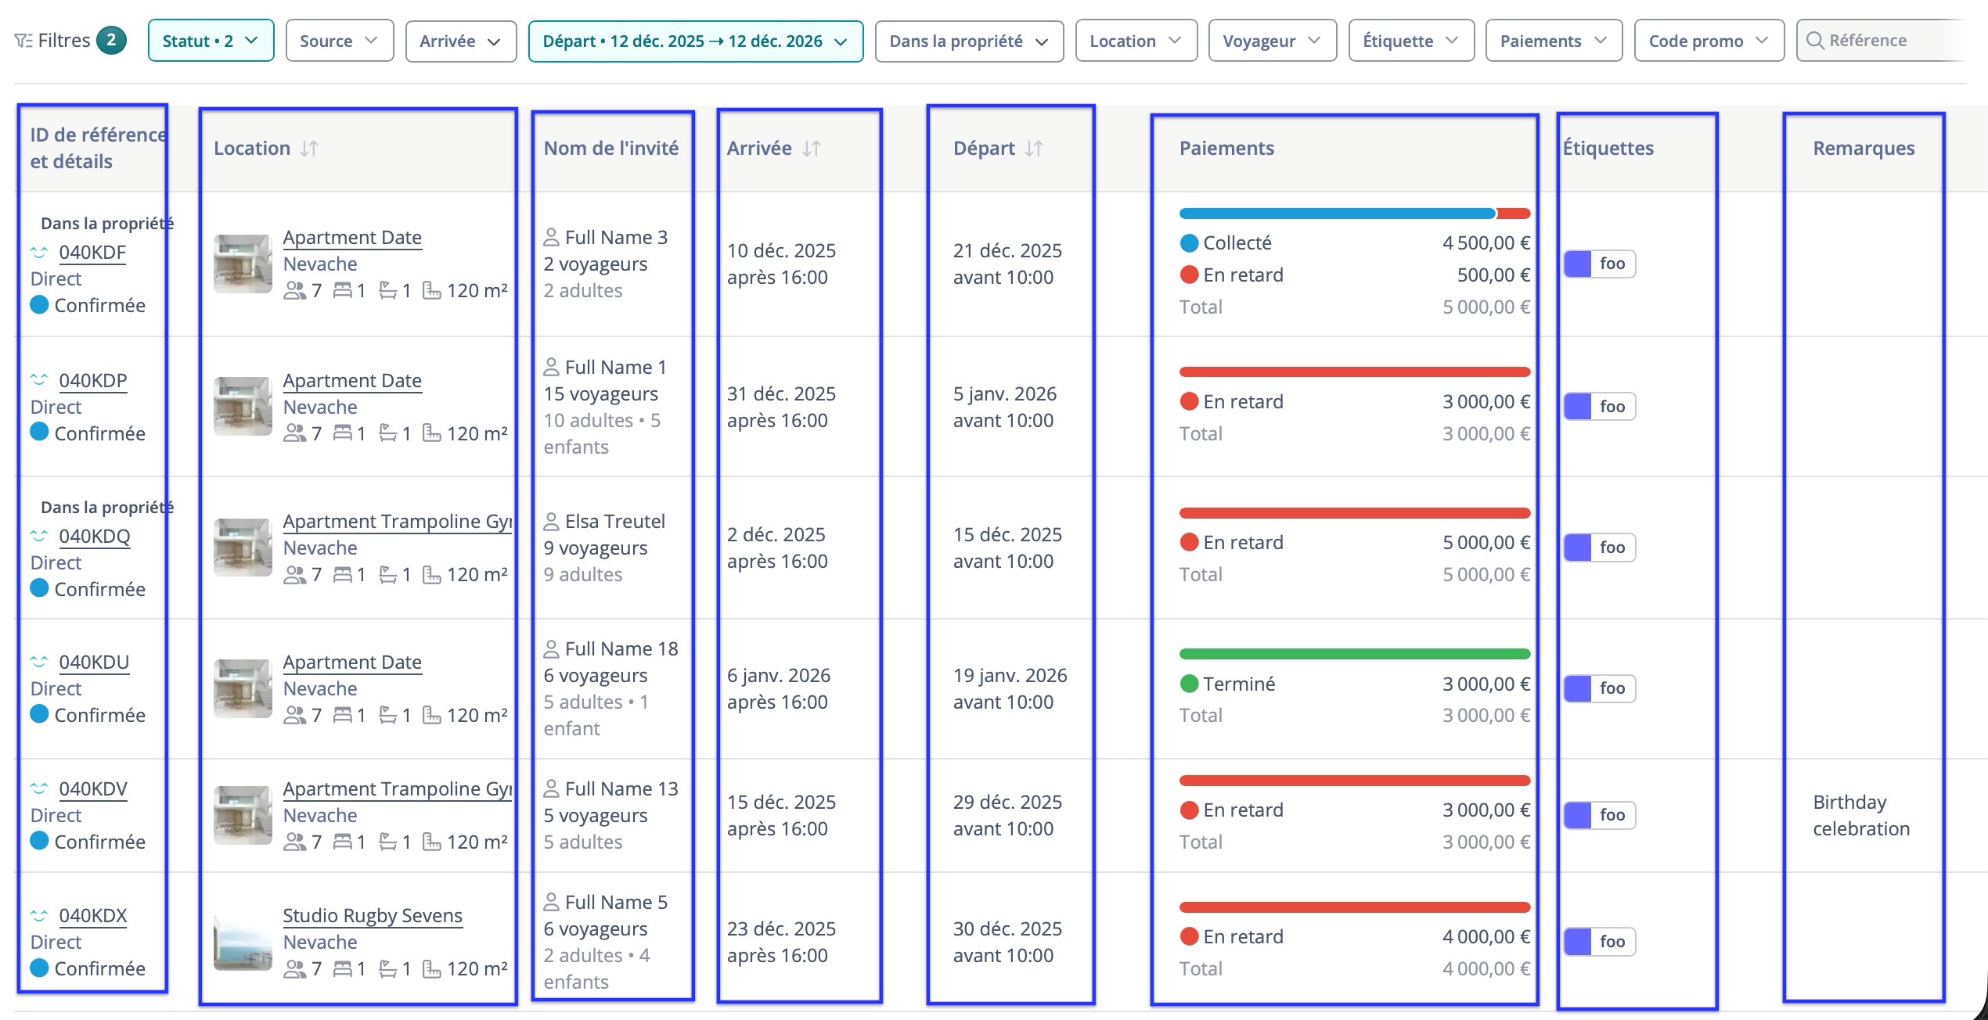Image resolution: width=1988 pixels, height=1020 pixels.
Task: Open the Paiements filter menu
Action: pyautogui.click(x=1553, y=41)
